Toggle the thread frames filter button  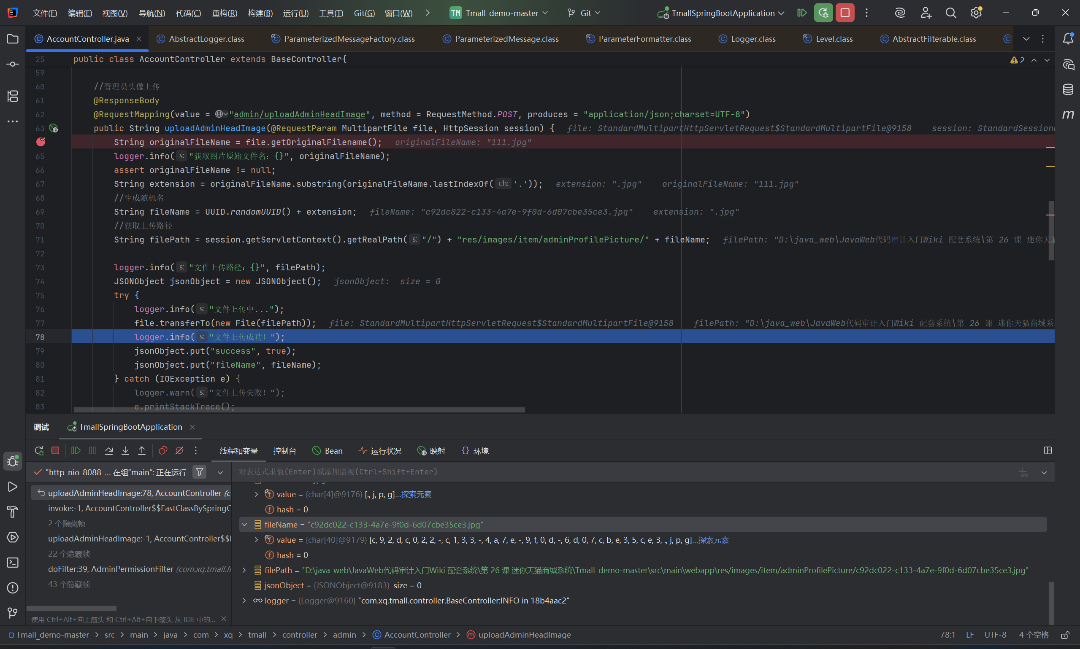click(x=200, y=472)
